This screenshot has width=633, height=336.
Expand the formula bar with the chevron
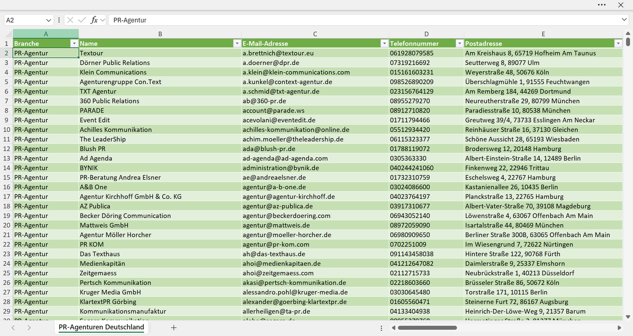tap(624, 20)
